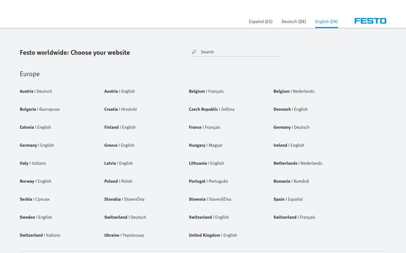Open Romania | Română website
This screenshot has height=253, width=406.
291,181
